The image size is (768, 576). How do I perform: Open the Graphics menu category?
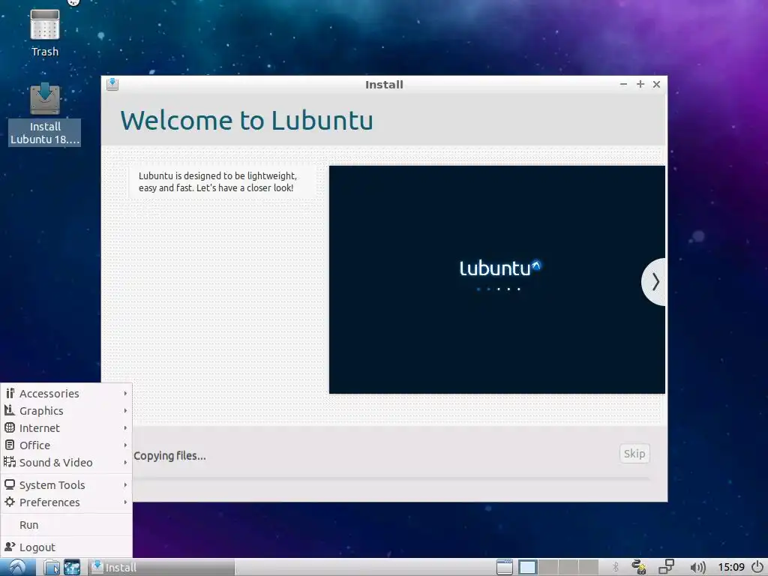pos(67,410)
